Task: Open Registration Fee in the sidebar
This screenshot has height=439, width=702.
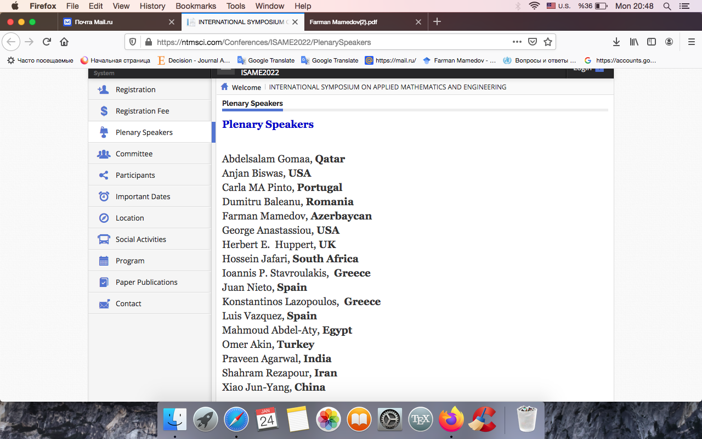Action: (x=142, y=111)
